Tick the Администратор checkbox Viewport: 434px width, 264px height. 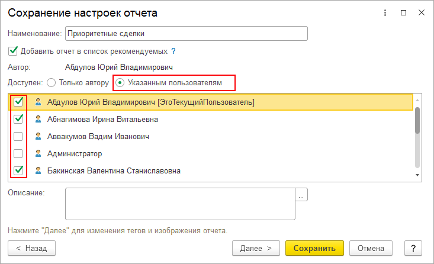pos(18,154)
